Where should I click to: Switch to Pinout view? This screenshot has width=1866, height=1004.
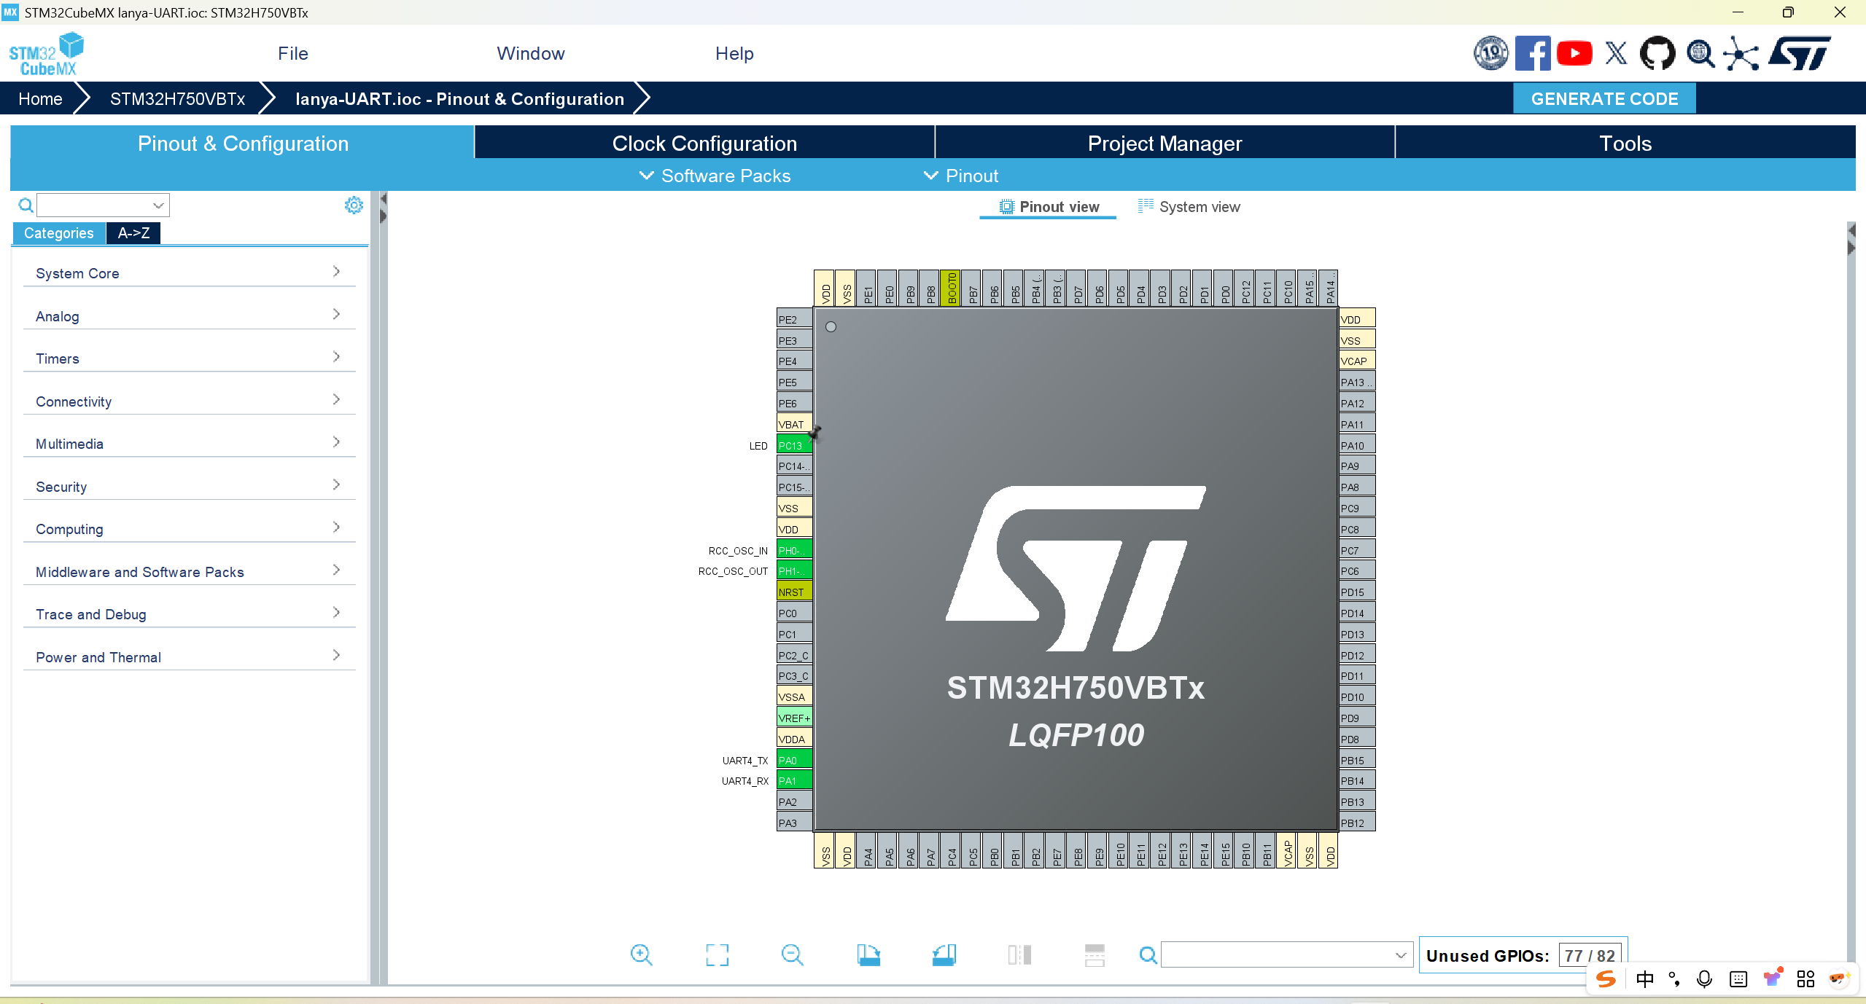click(1048, 207)
